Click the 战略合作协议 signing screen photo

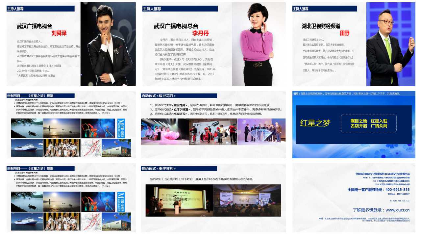click(179, 200)
